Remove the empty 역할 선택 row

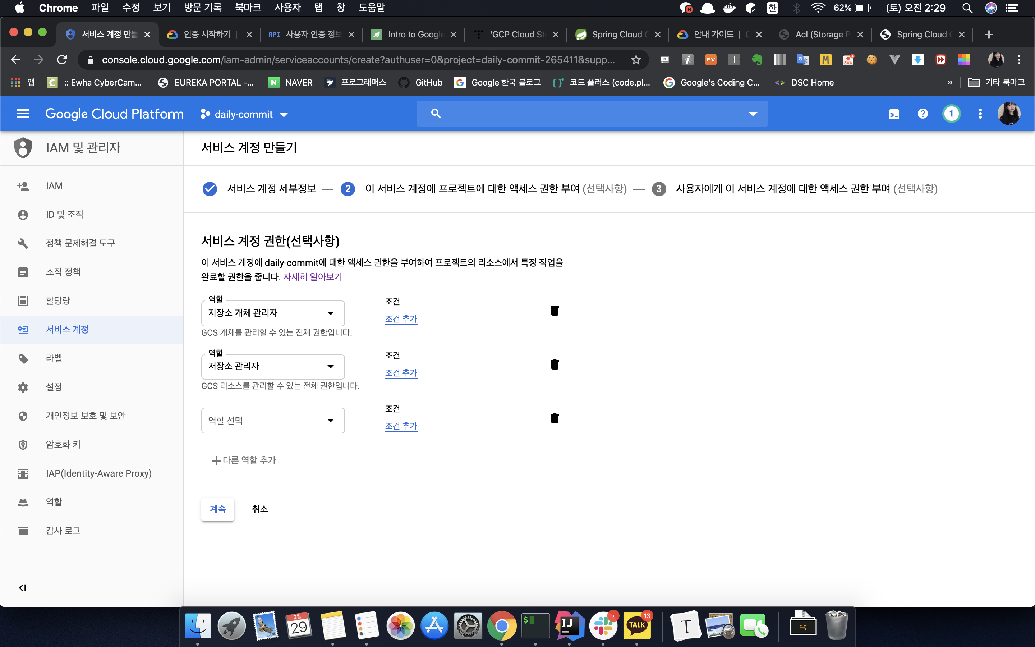pyautogui.click(x=555, y=418)
